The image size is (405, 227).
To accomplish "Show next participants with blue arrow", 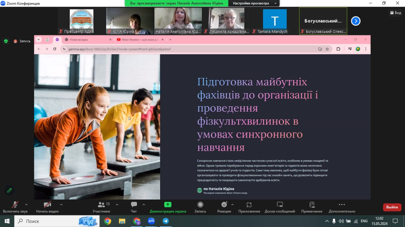I will pos(356,21).
